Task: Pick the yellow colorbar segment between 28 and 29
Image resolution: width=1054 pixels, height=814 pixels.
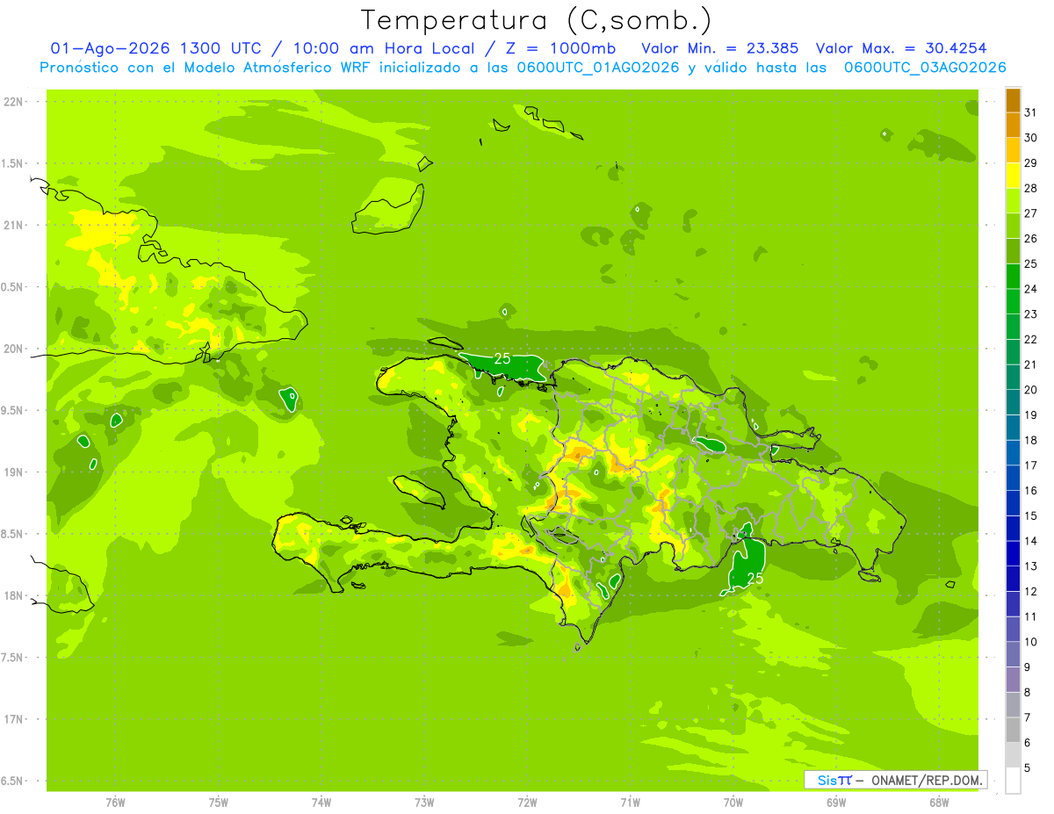Action: 1013,176
